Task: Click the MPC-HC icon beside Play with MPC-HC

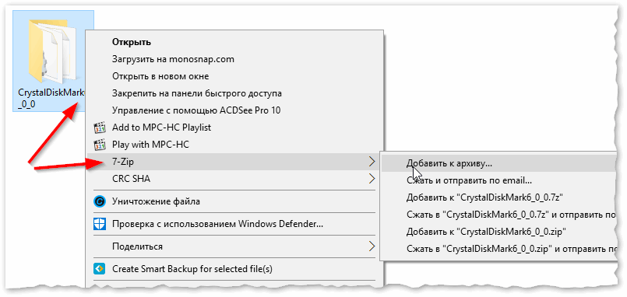Action: (x=99, y=145)
